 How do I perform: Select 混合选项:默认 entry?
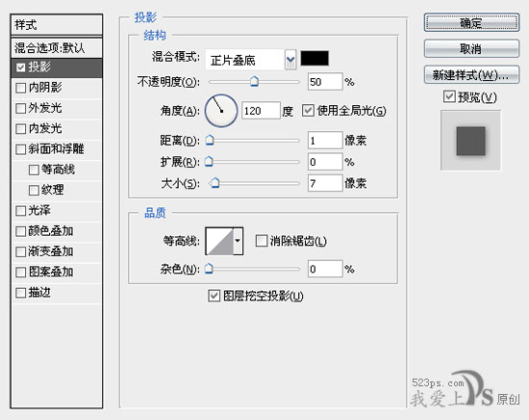pyautogui.click(x=57, y=48)
